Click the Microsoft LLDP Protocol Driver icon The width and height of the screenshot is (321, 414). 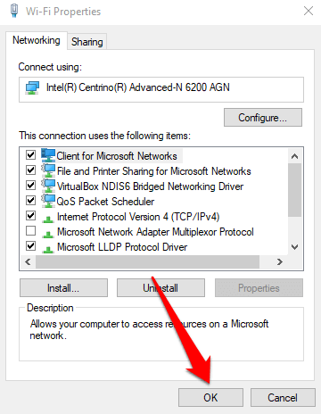point(48,250)
